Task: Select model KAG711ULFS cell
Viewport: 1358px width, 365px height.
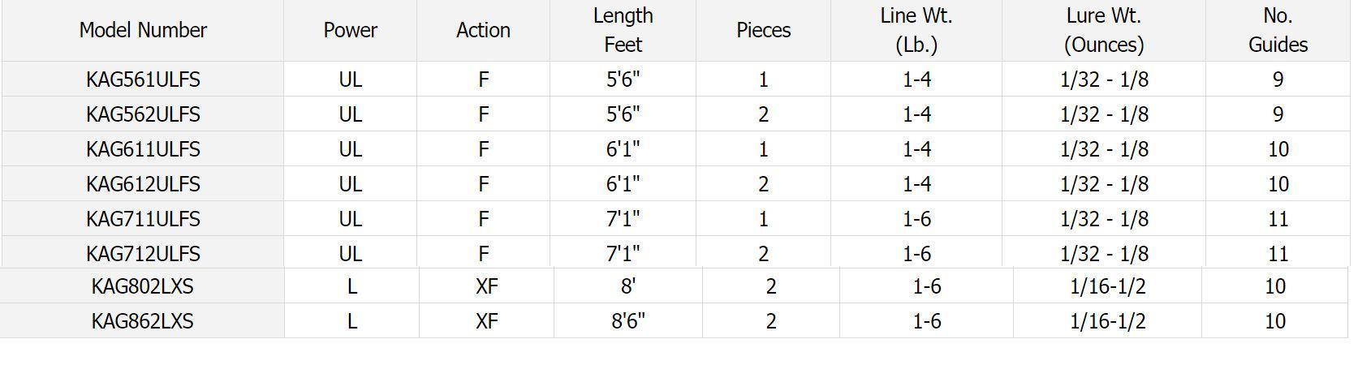Action: pyautogui.click(x=143, y=219)
